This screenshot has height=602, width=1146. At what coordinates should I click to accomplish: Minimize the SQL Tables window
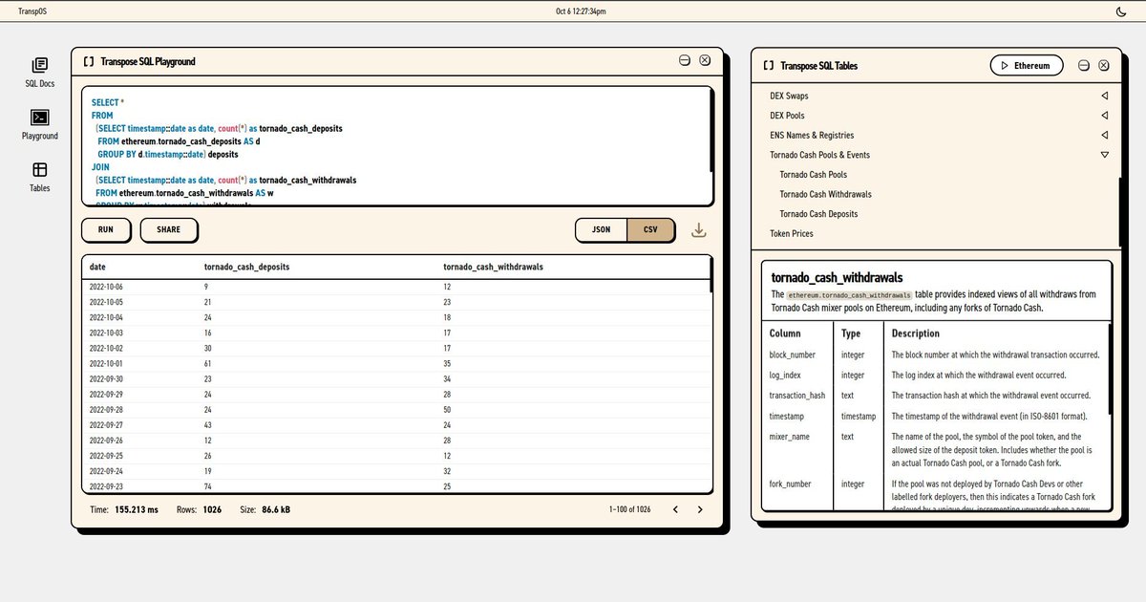click(1084, 66)
